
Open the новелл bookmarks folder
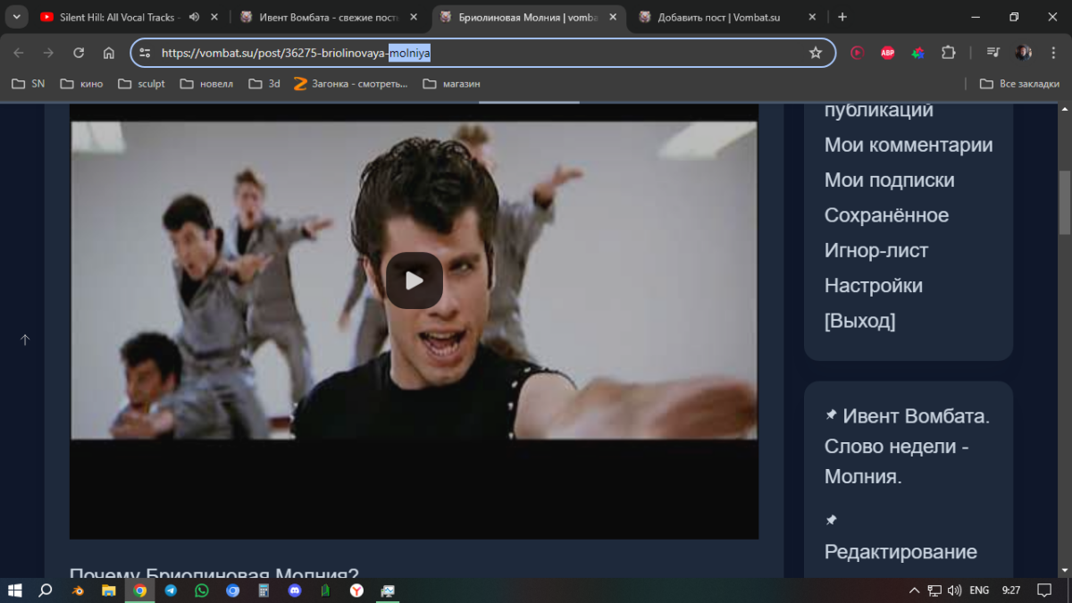(x=206, y=84)
